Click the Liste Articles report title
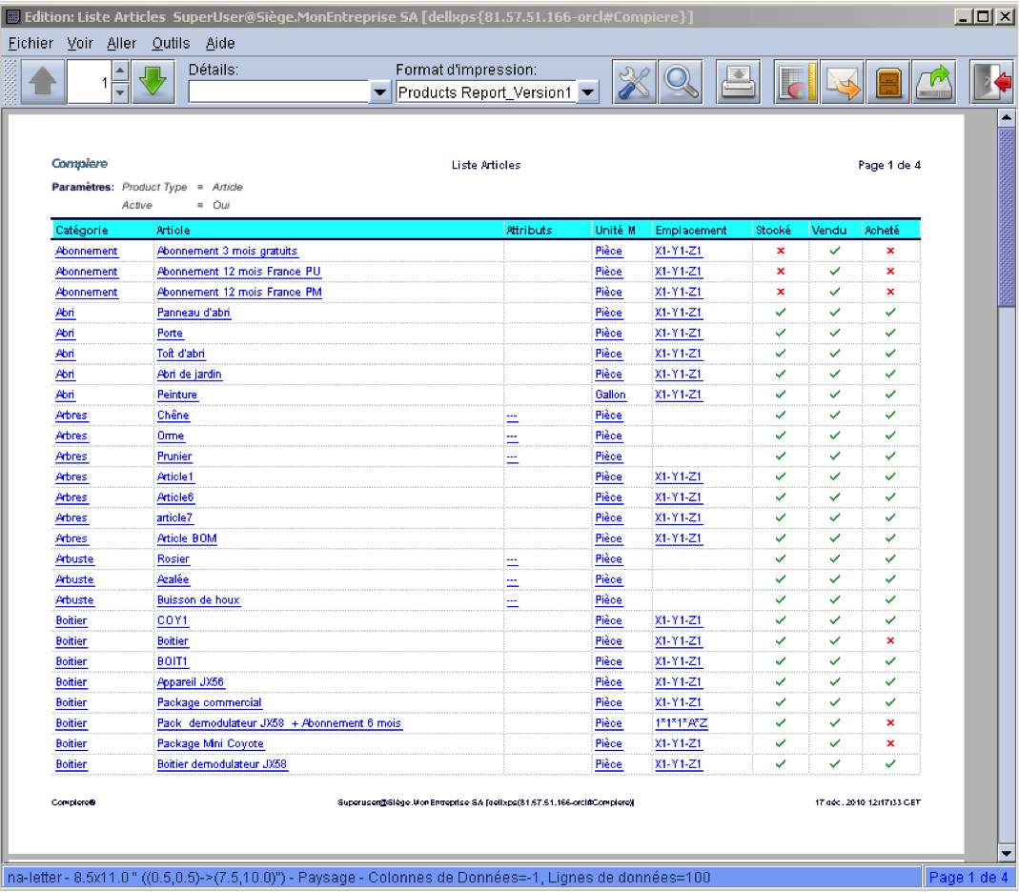1019x892 pixels. point(486,166)
